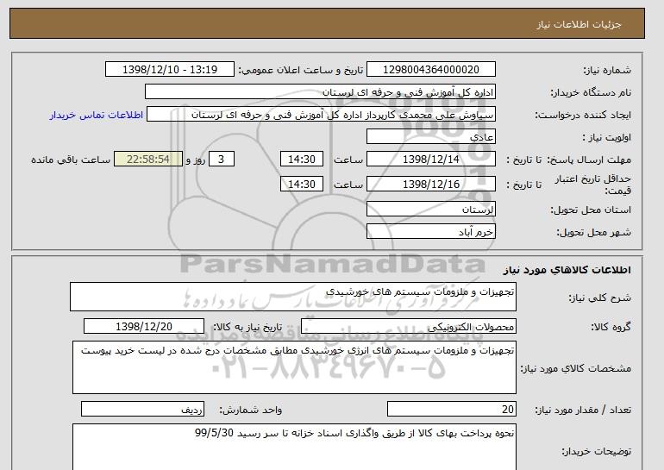Click the quantity field showing 20
The height and width of the screenshot is (470, 664).
(451, 410)
